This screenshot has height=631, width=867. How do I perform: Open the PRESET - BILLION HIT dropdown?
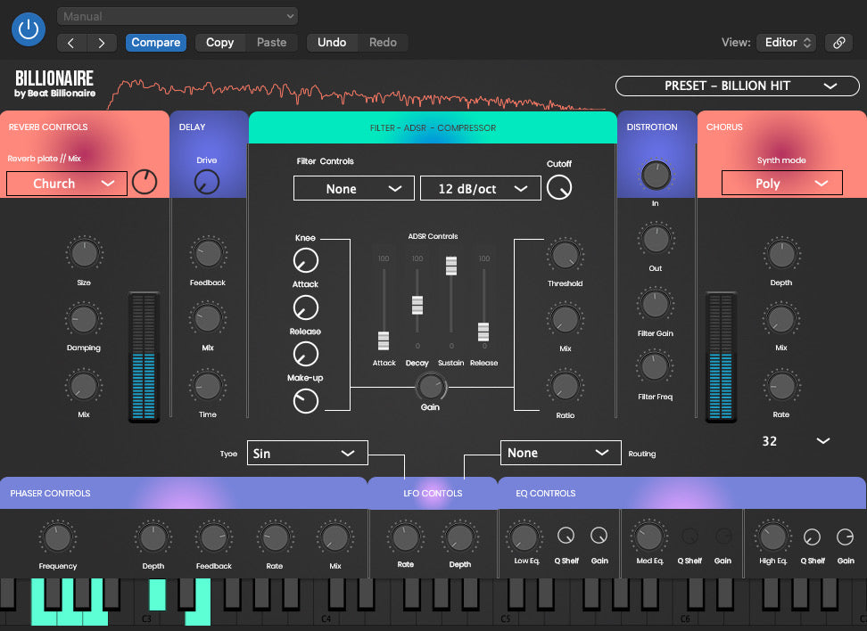pyautogui.click(x=737, y=86)
